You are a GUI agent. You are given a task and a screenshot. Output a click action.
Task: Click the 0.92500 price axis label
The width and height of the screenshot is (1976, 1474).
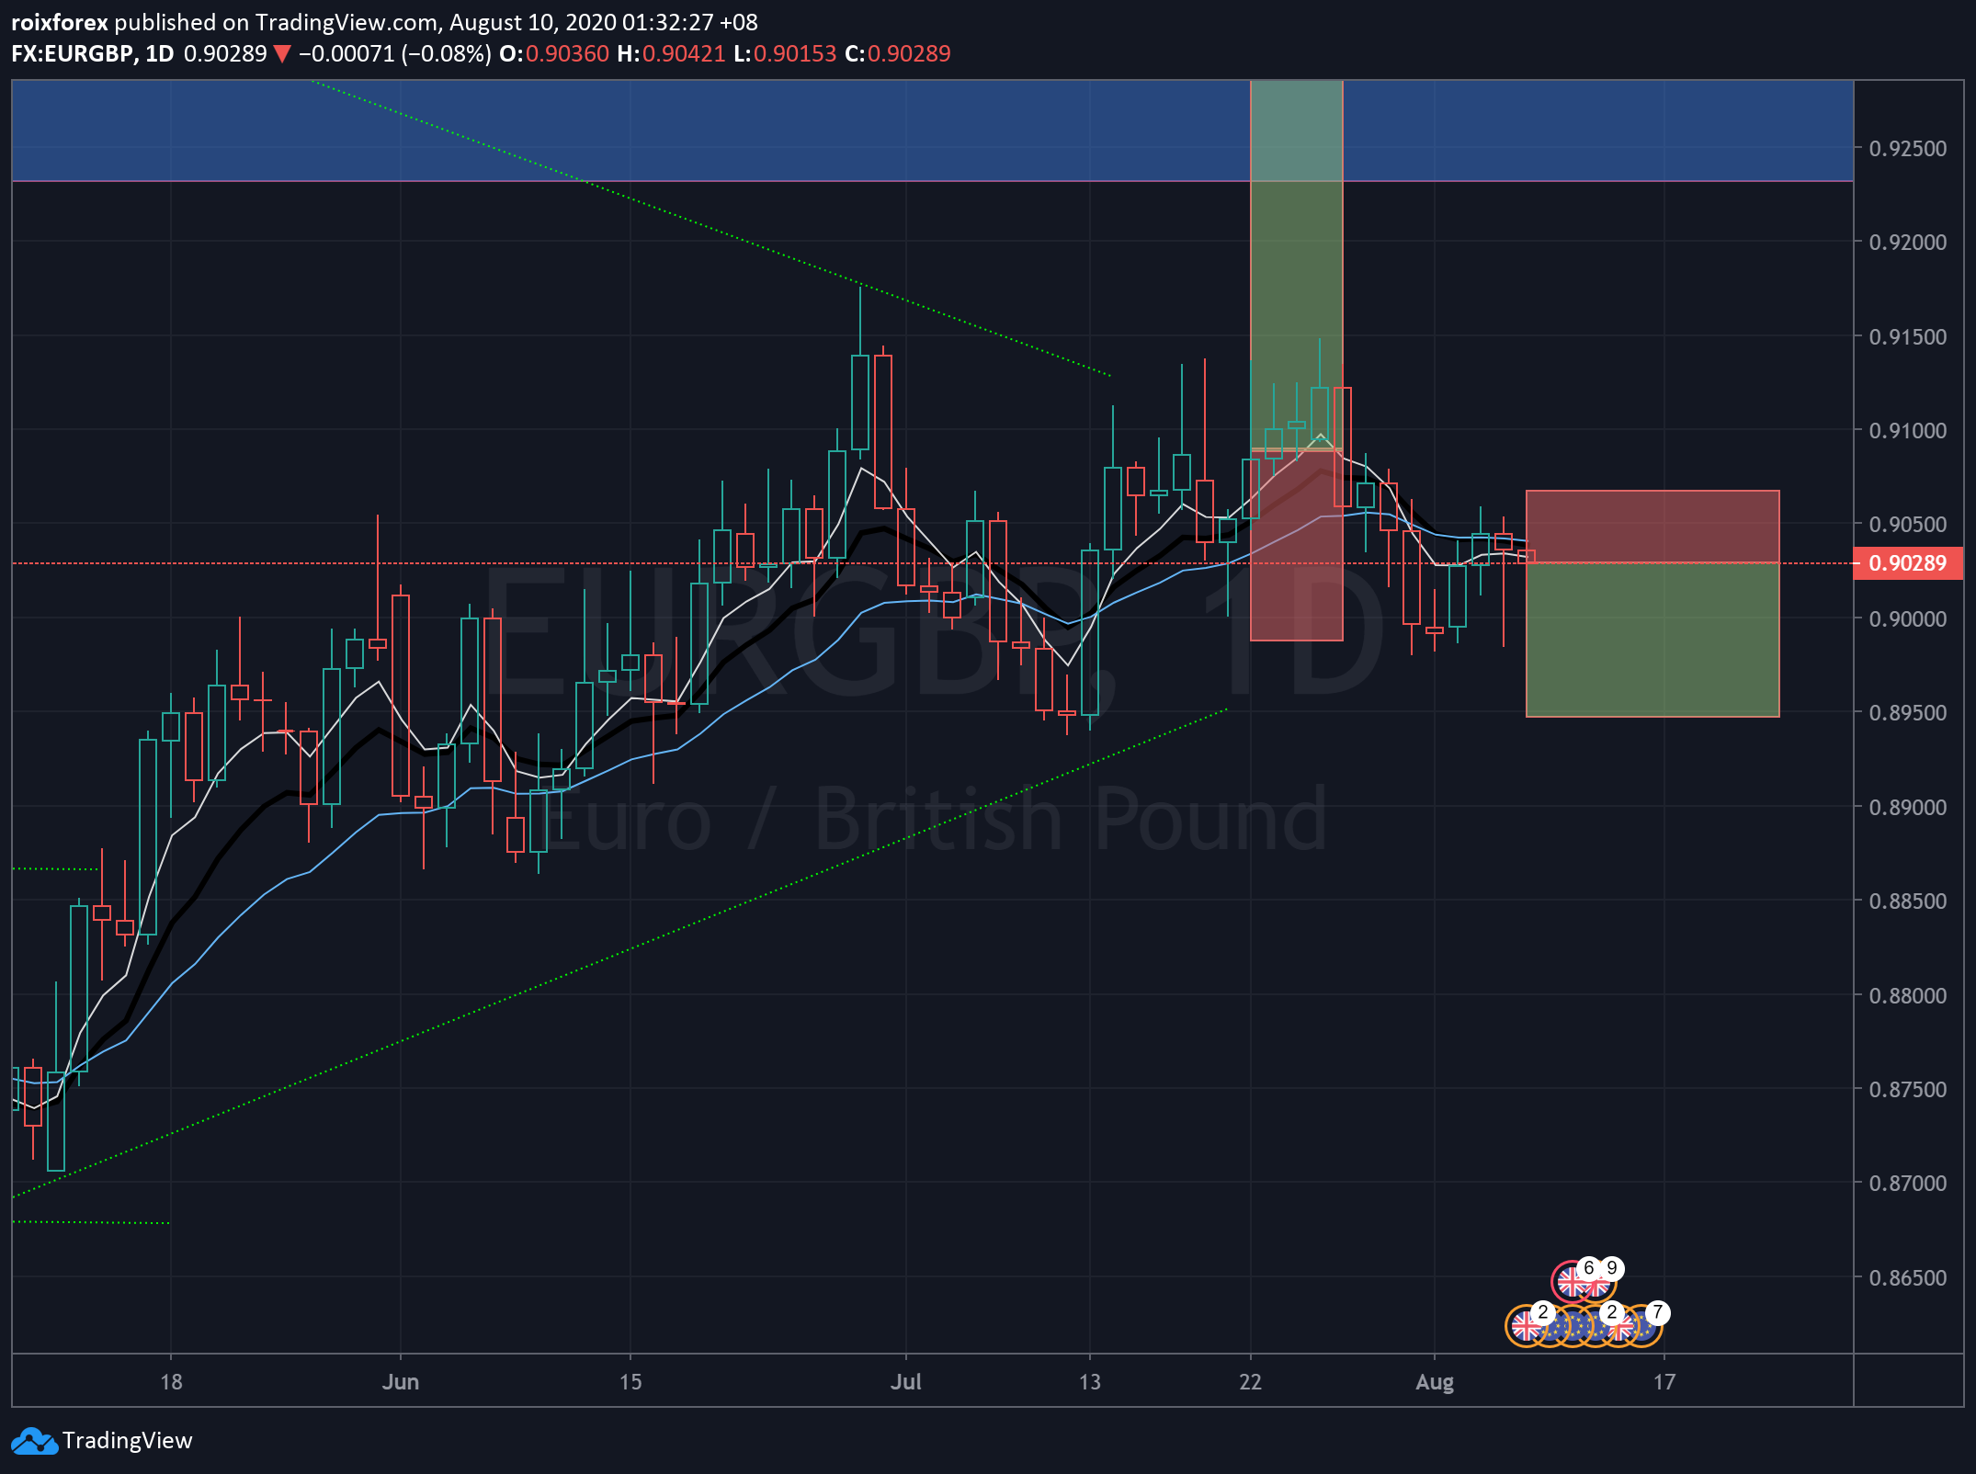pyautogui.click(x=1908, y=149)
